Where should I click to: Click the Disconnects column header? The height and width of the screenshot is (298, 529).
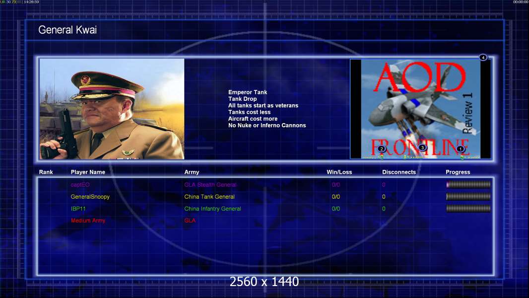coord(399,172)
